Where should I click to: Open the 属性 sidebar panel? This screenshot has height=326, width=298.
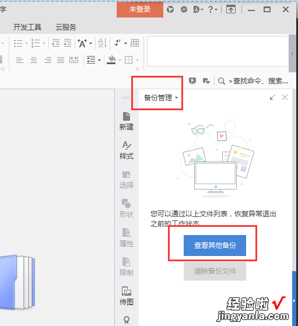coord(127,237)
